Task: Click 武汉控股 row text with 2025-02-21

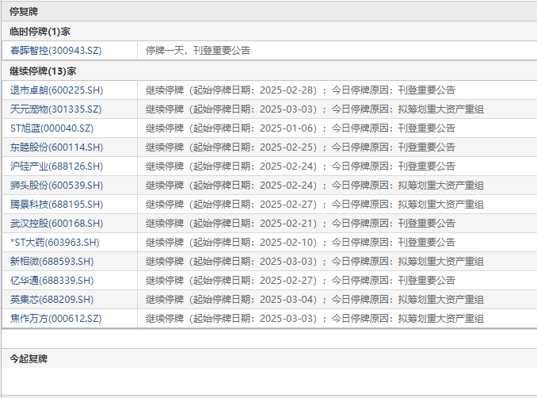Action: tap(300, 224)
